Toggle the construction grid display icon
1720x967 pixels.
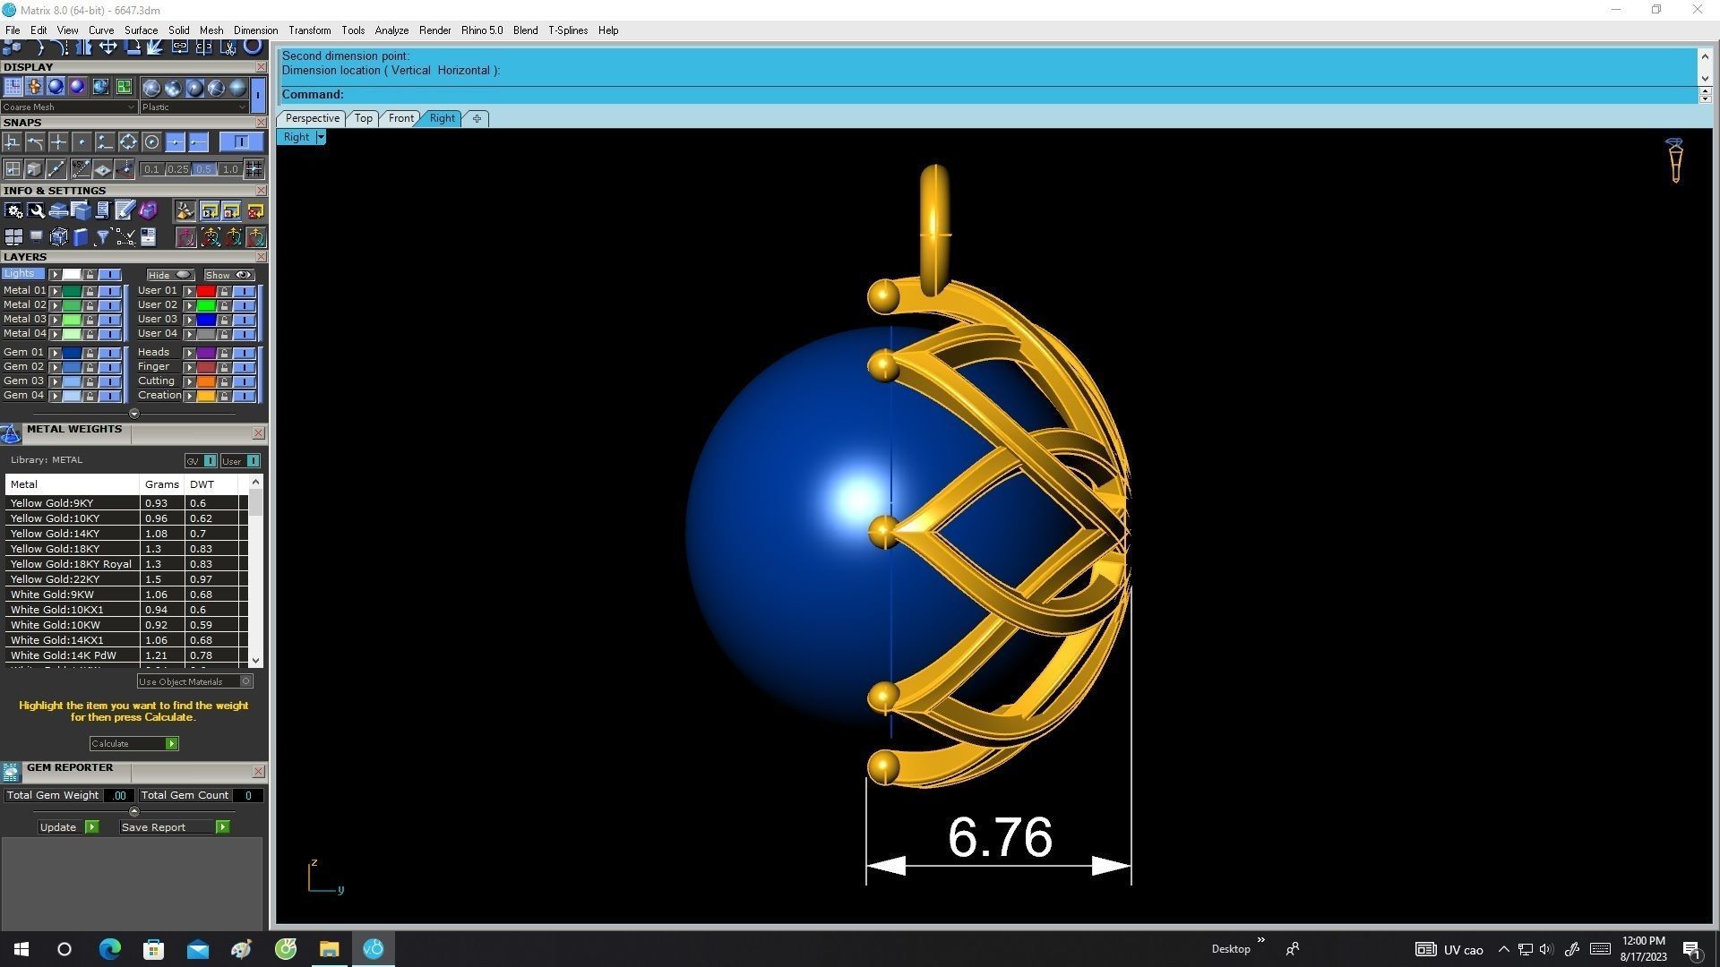click(13, 87)
